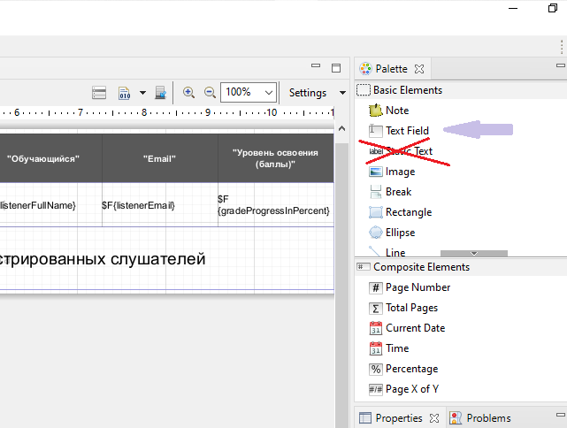The image size is (567, 428).
Task: Select the Percentage composite element
Action: (x=411, y=369)
